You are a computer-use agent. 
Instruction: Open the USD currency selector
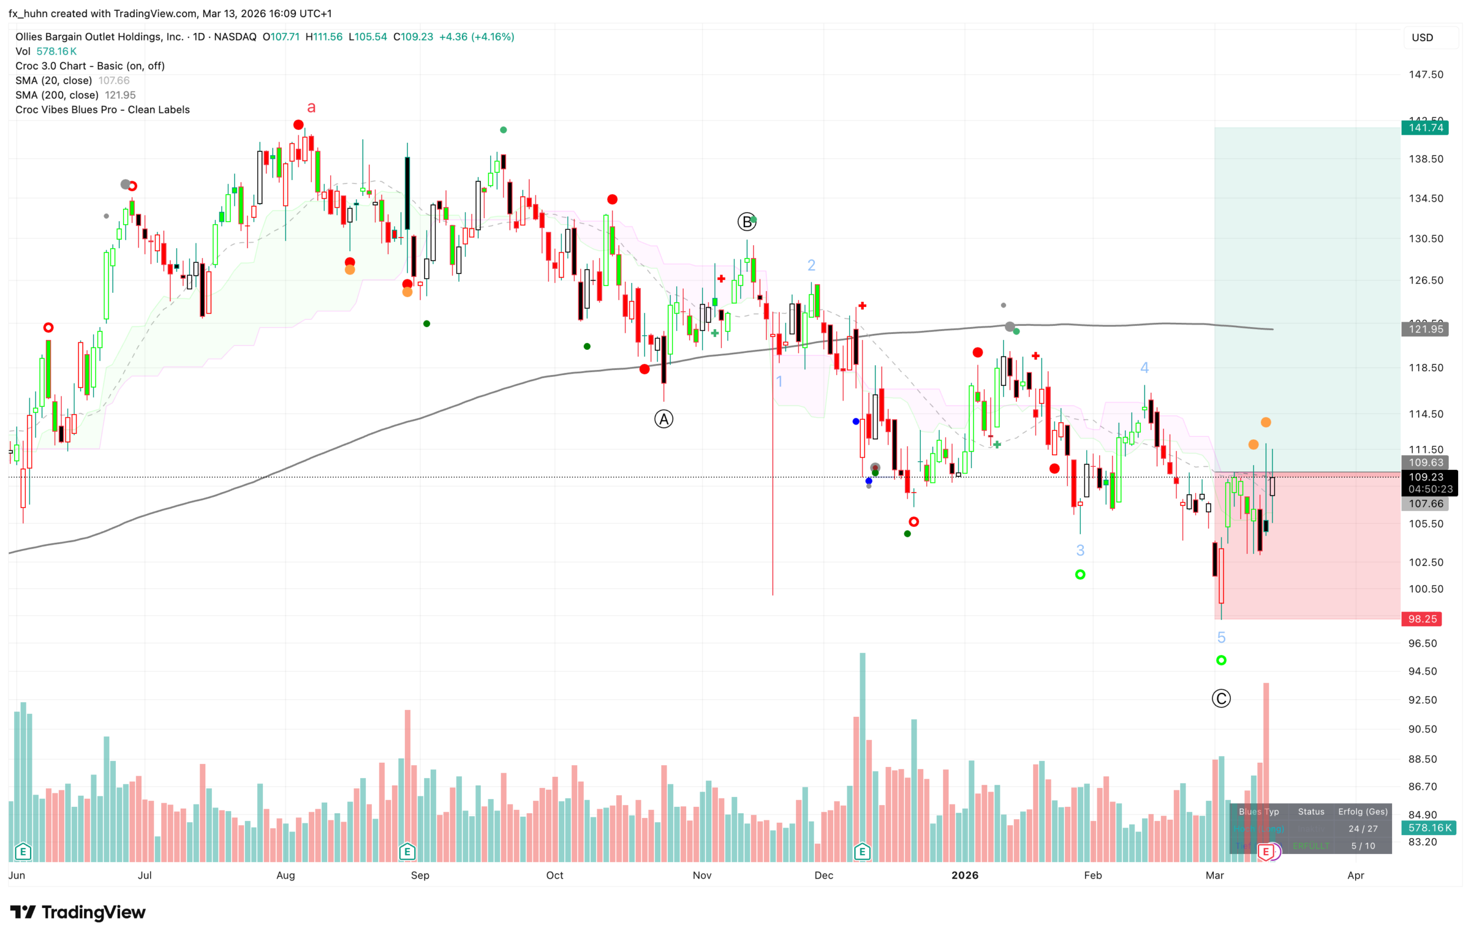[x=1422, y=38]
